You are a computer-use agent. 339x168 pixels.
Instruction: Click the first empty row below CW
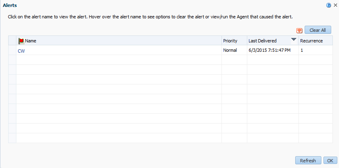[119, 60]
